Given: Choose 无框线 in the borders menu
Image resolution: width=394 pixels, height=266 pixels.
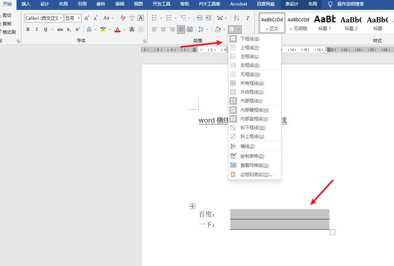Looking at the screenshot, I should [254, 74].
